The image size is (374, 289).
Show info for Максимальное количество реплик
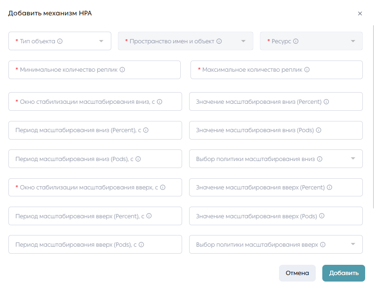tap(307, 69)
